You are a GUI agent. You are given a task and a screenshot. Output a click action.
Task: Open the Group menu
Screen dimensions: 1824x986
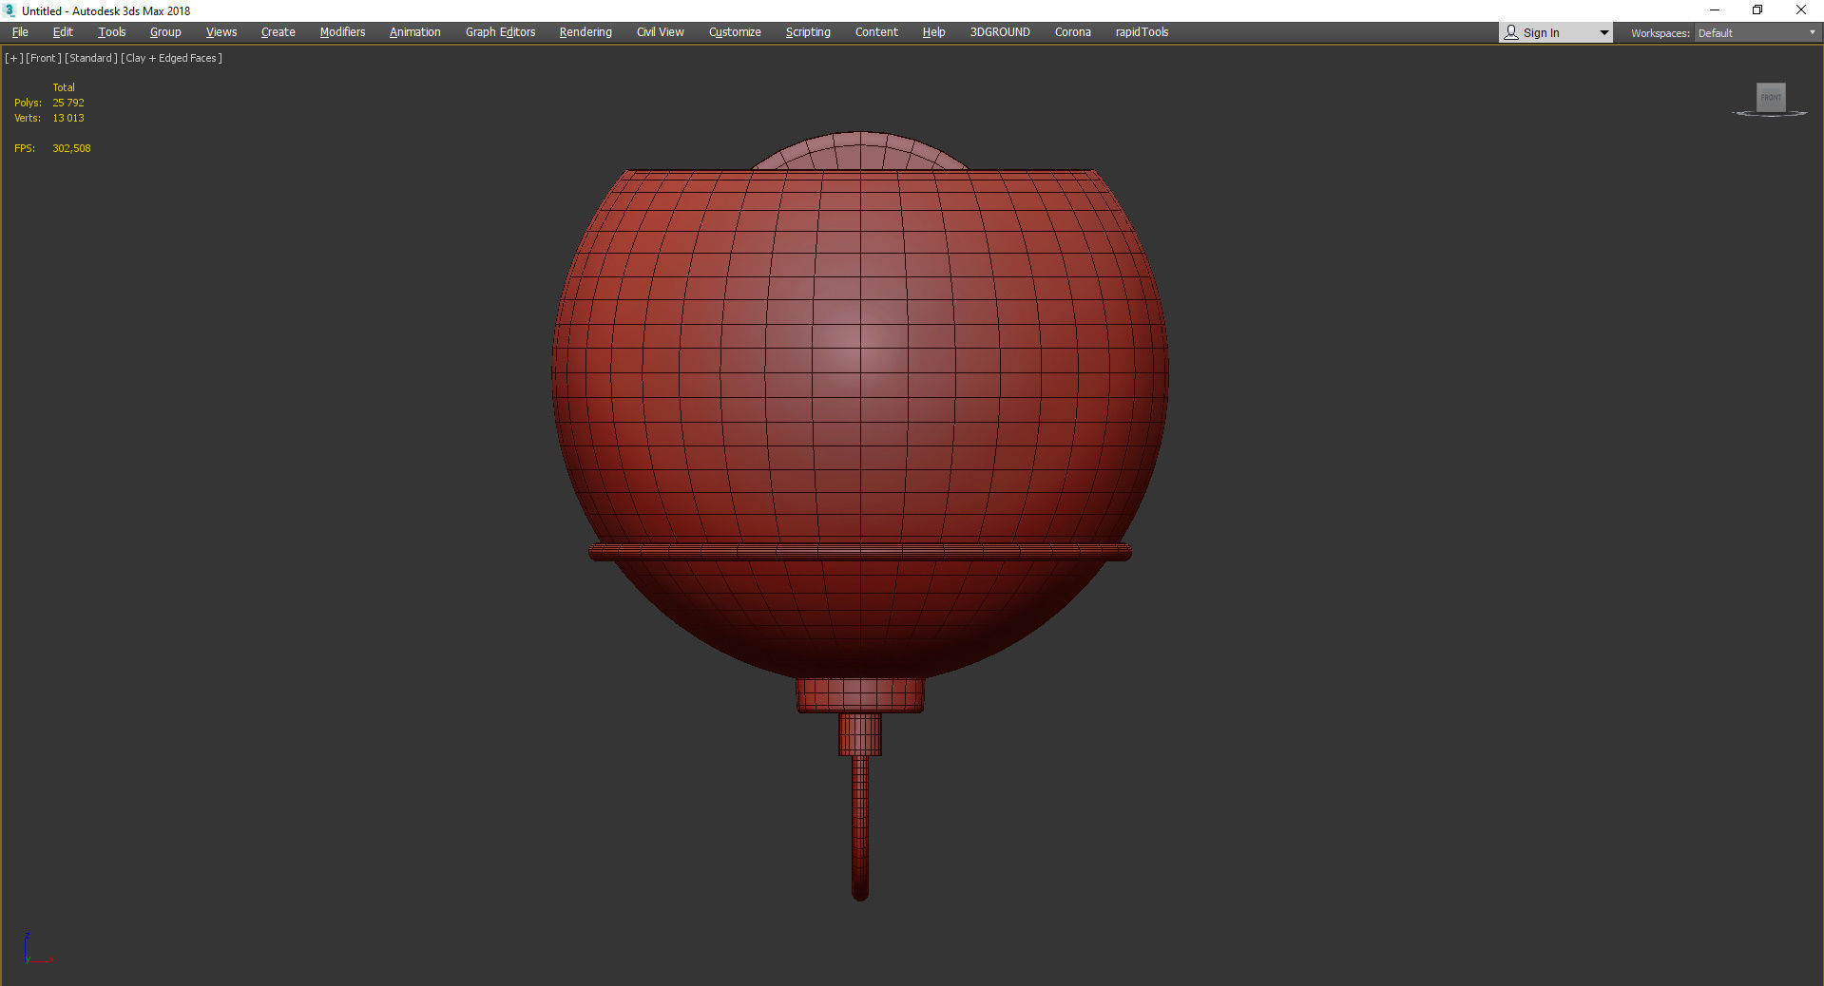[x=165, y=32]
